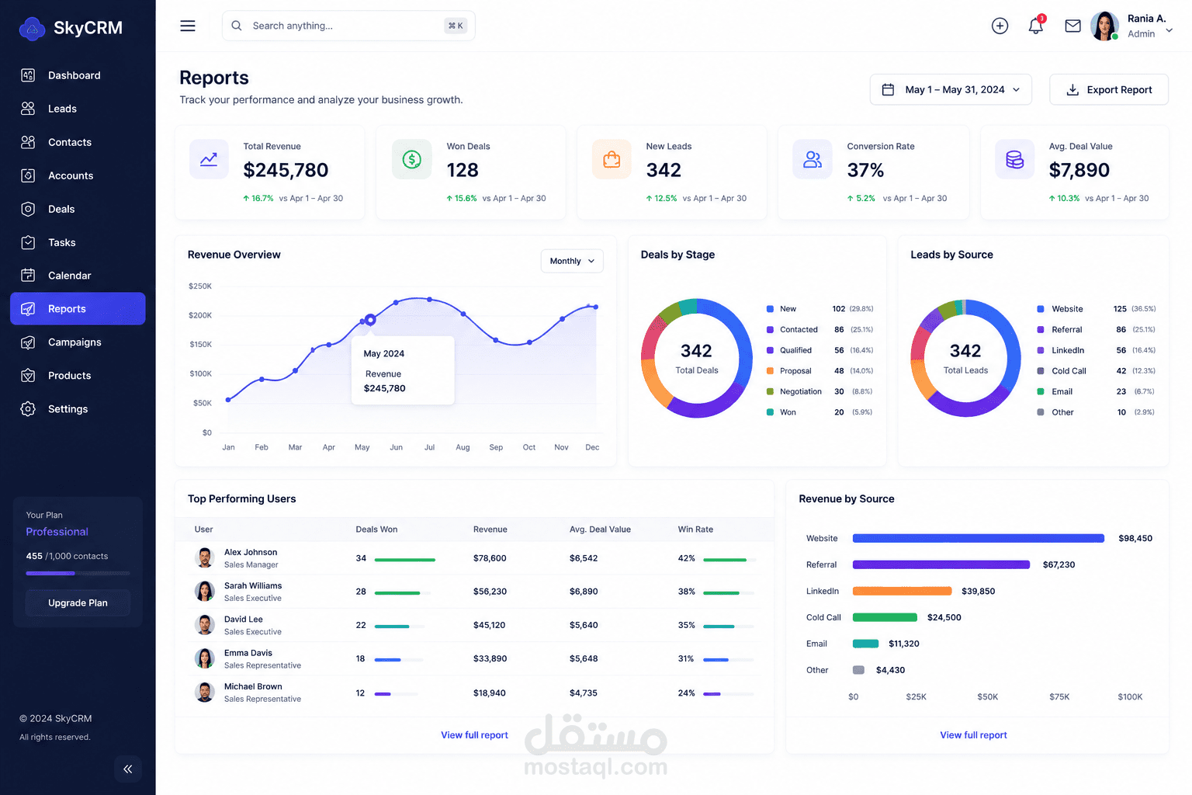Open Dashboard in sidebar

pos(78,75)
